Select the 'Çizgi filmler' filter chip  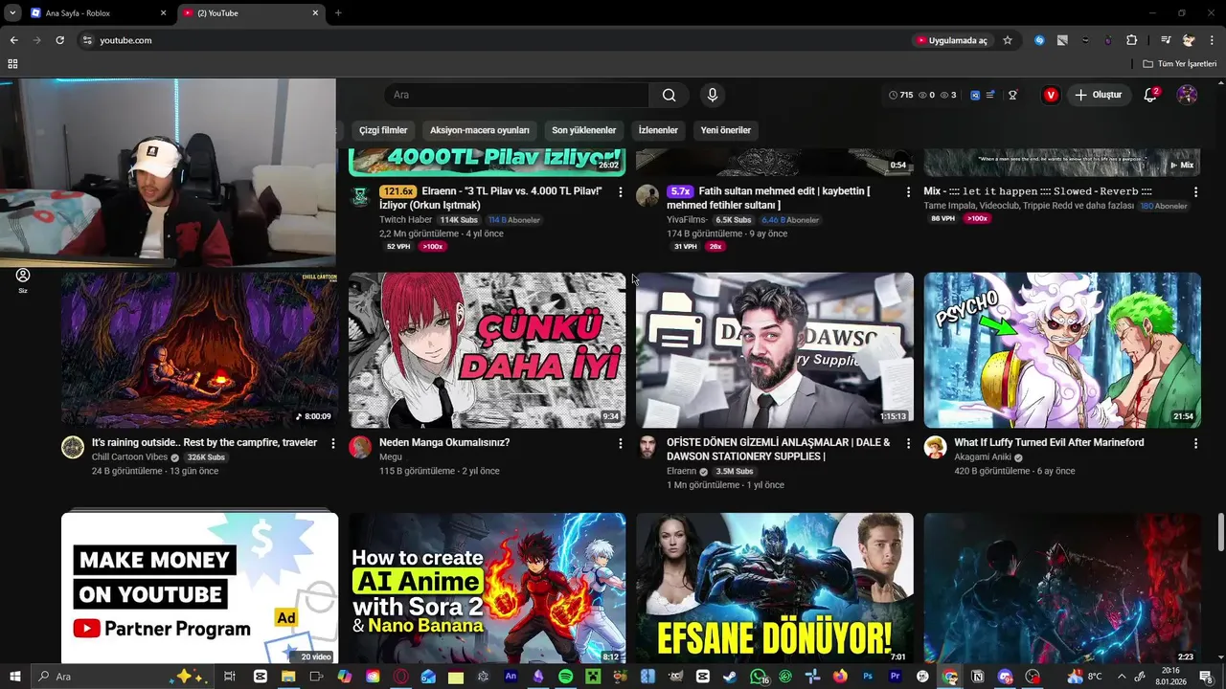383,130
